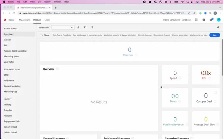Select the Discover tab

[37, 20]
